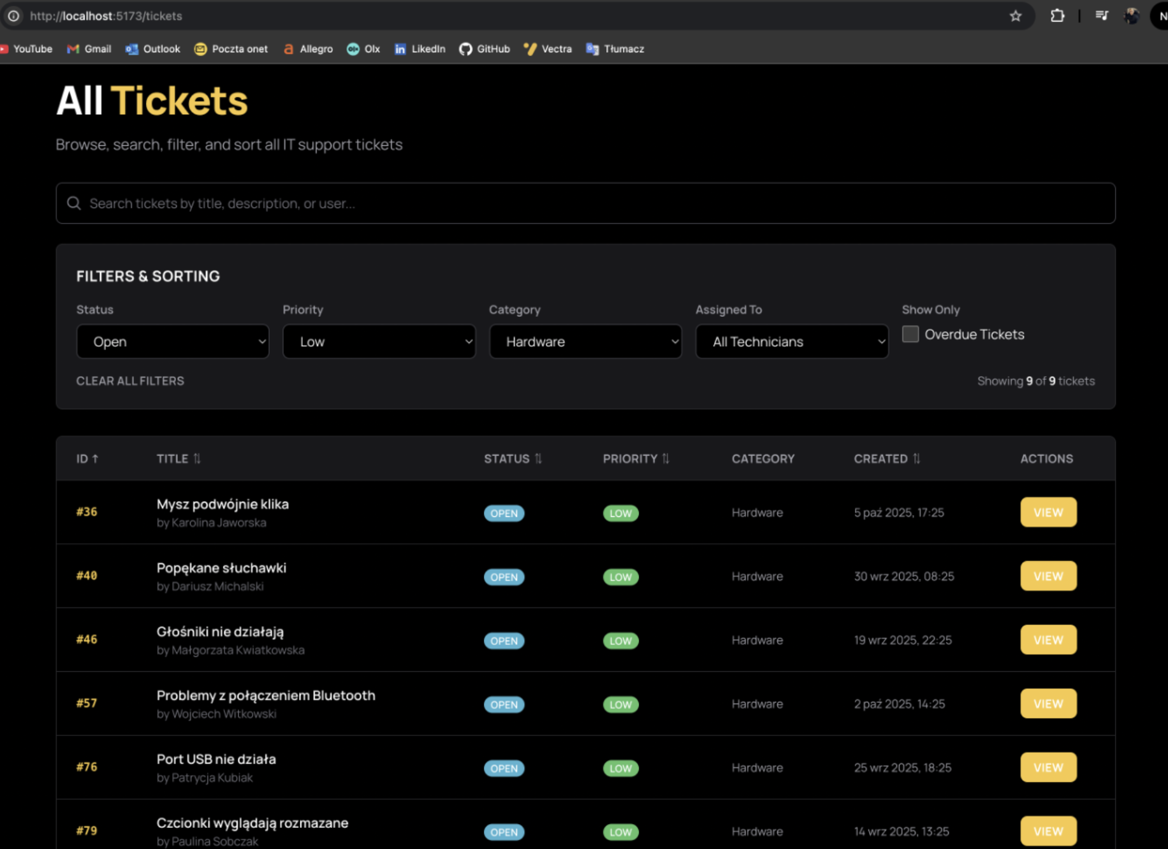Open the Outlook bookmark
The image size is (1168, 849).
(x=153, y=49)
